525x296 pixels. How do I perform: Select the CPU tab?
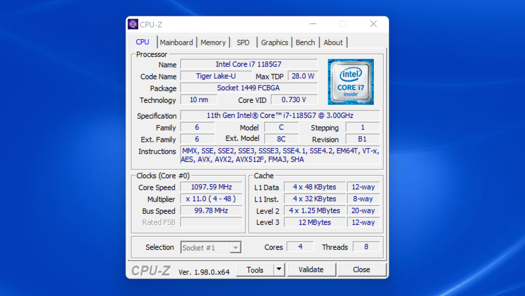coord(142,42)
